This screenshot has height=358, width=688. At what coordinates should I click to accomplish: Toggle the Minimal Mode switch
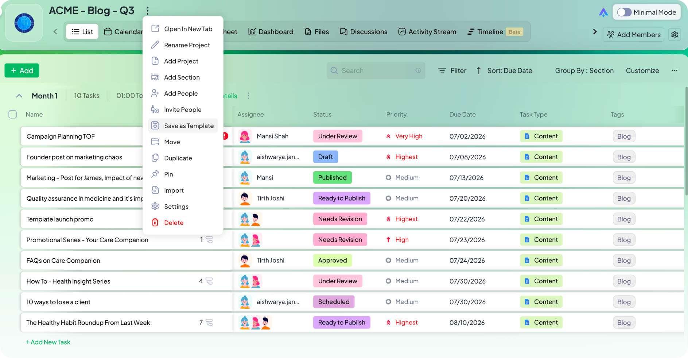[x=624, y=12]
